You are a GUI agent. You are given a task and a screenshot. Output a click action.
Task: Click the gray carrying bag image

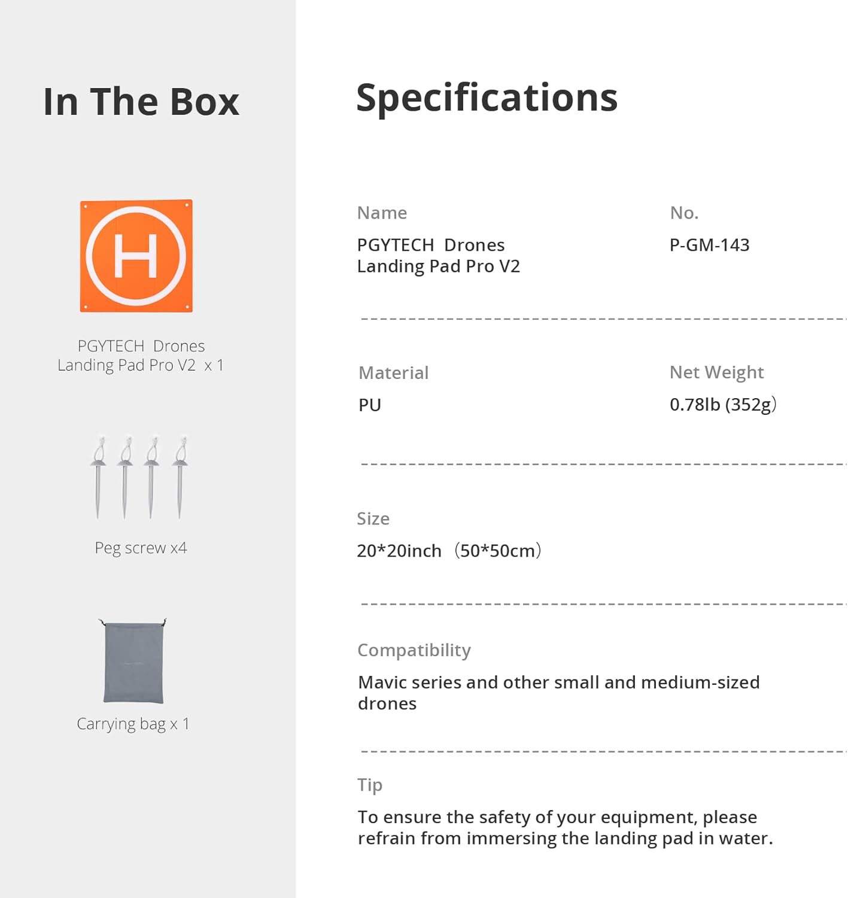[x=133, y=662]
